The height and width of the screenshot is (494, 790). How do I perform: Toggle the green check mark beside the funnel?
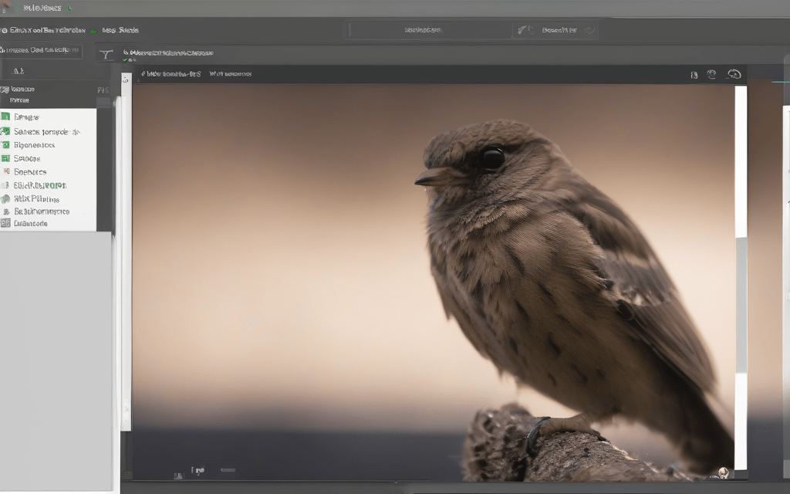tap(125, 59)
